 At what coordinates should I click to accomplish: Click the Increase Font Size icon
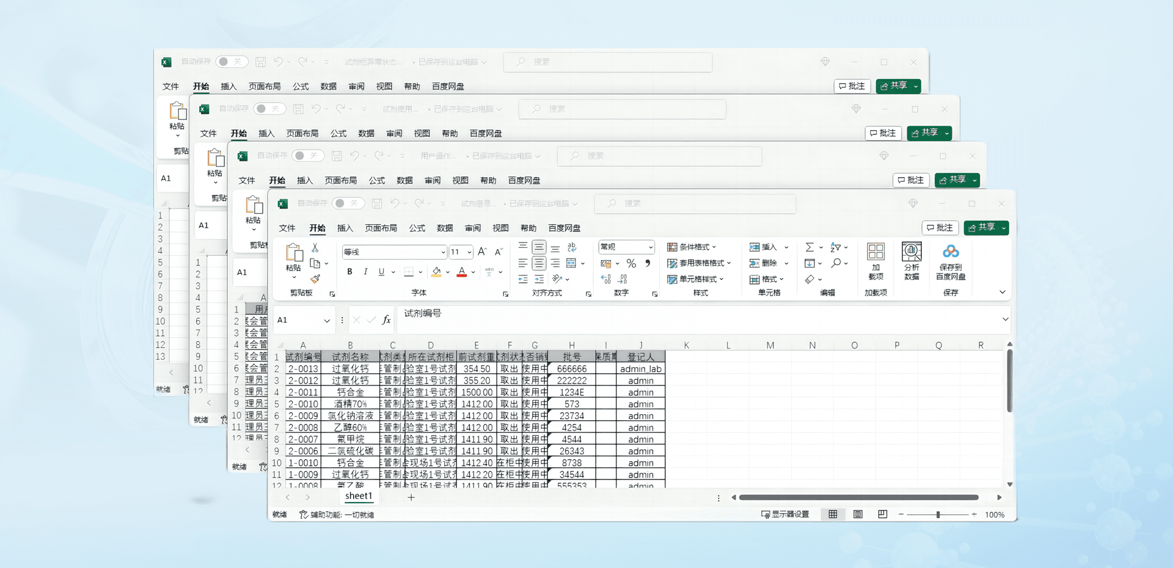coord(482,252)
